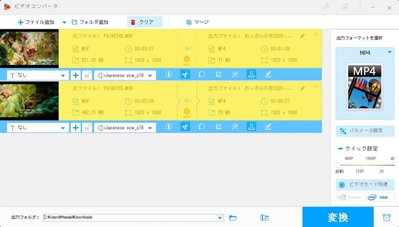
Task: Click the output file name of PA190743.MOV
Action: (269, 36)
